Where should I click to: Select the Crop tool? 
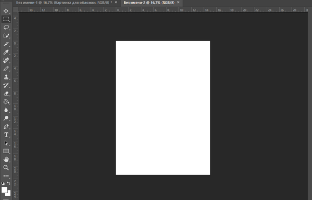[6, 44]
